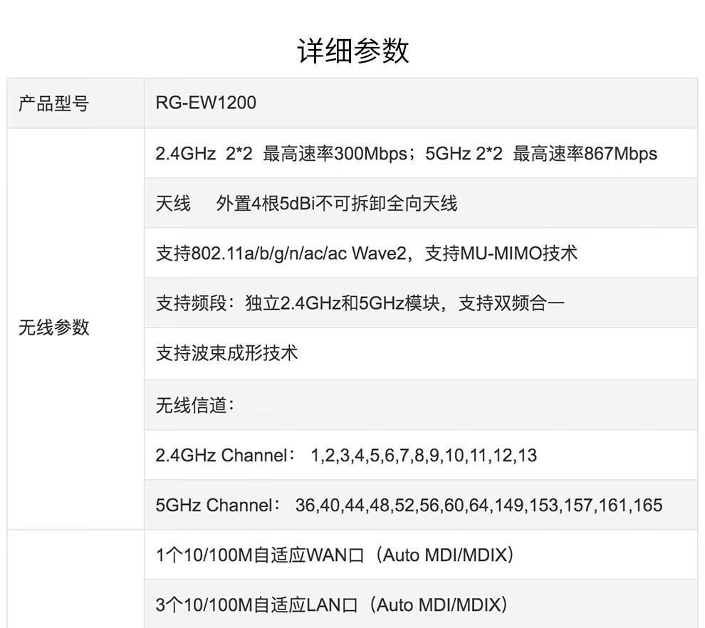Select the 产品型号 label cell
The width and height of the screenshot is (705, 628).
click(x=54, y=103)
